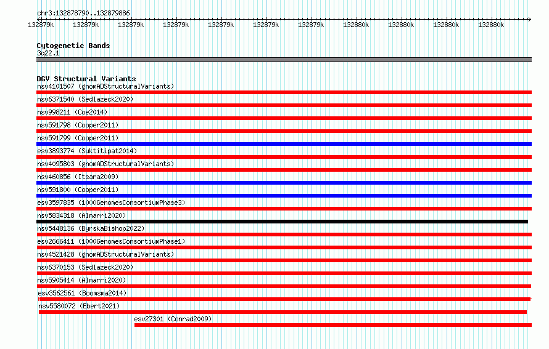The height and width of the screenshot is (349, 549).
Task: Select the red bar under nsv5580072
Action: pyautogui.click(x=283, y=312)
